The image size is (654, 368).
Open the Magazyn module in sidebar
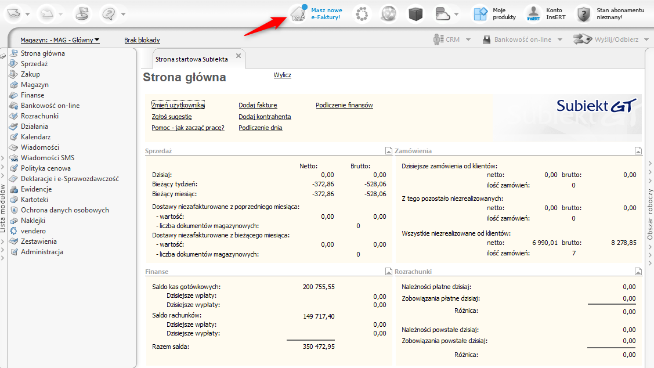[34, 85]
